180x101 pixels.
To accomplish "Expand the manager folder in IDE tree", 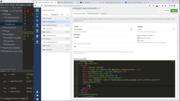I will tap(2, 34).
